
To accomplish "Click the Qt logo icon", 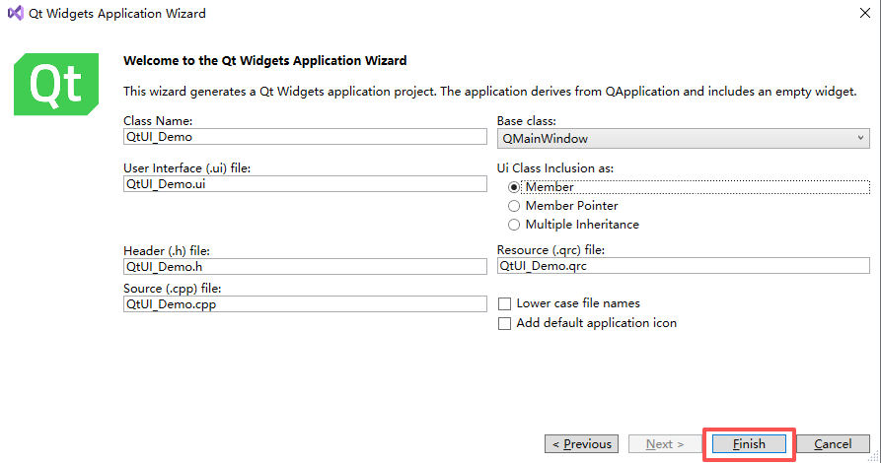I will (x=56, y=84).
